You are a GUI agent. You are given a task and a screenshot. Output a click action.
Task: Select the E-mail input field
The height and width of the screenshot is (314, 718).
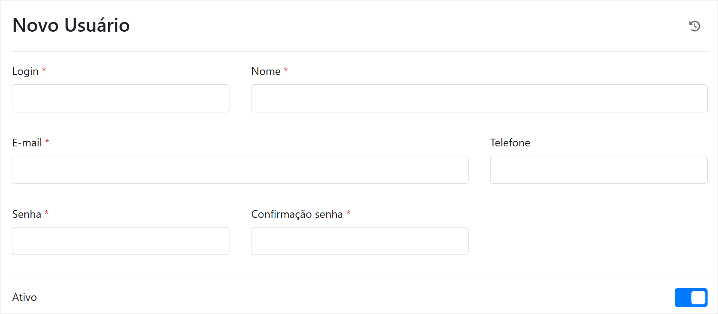[240, 170]
